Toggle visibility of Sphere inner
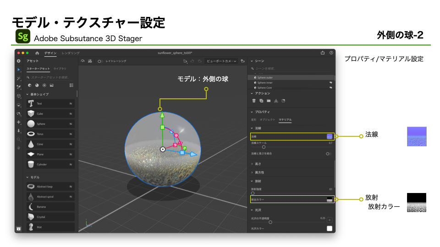 tap(331, 83)
